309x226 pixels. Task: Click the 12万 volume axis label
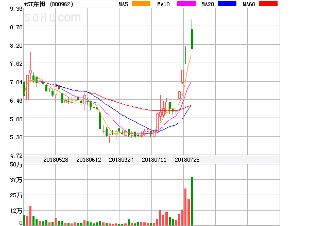[16, 211]
